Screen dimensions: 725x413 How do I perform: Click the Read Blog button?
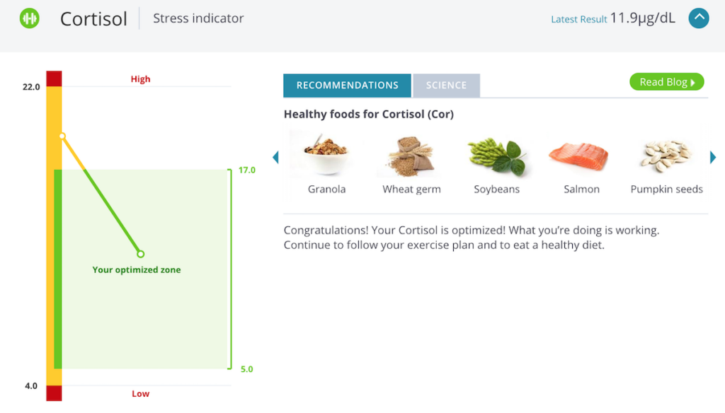[x=666, y=81]
